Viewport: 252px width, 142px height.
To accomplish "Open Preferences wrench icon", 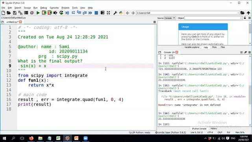I will (115, 13).
